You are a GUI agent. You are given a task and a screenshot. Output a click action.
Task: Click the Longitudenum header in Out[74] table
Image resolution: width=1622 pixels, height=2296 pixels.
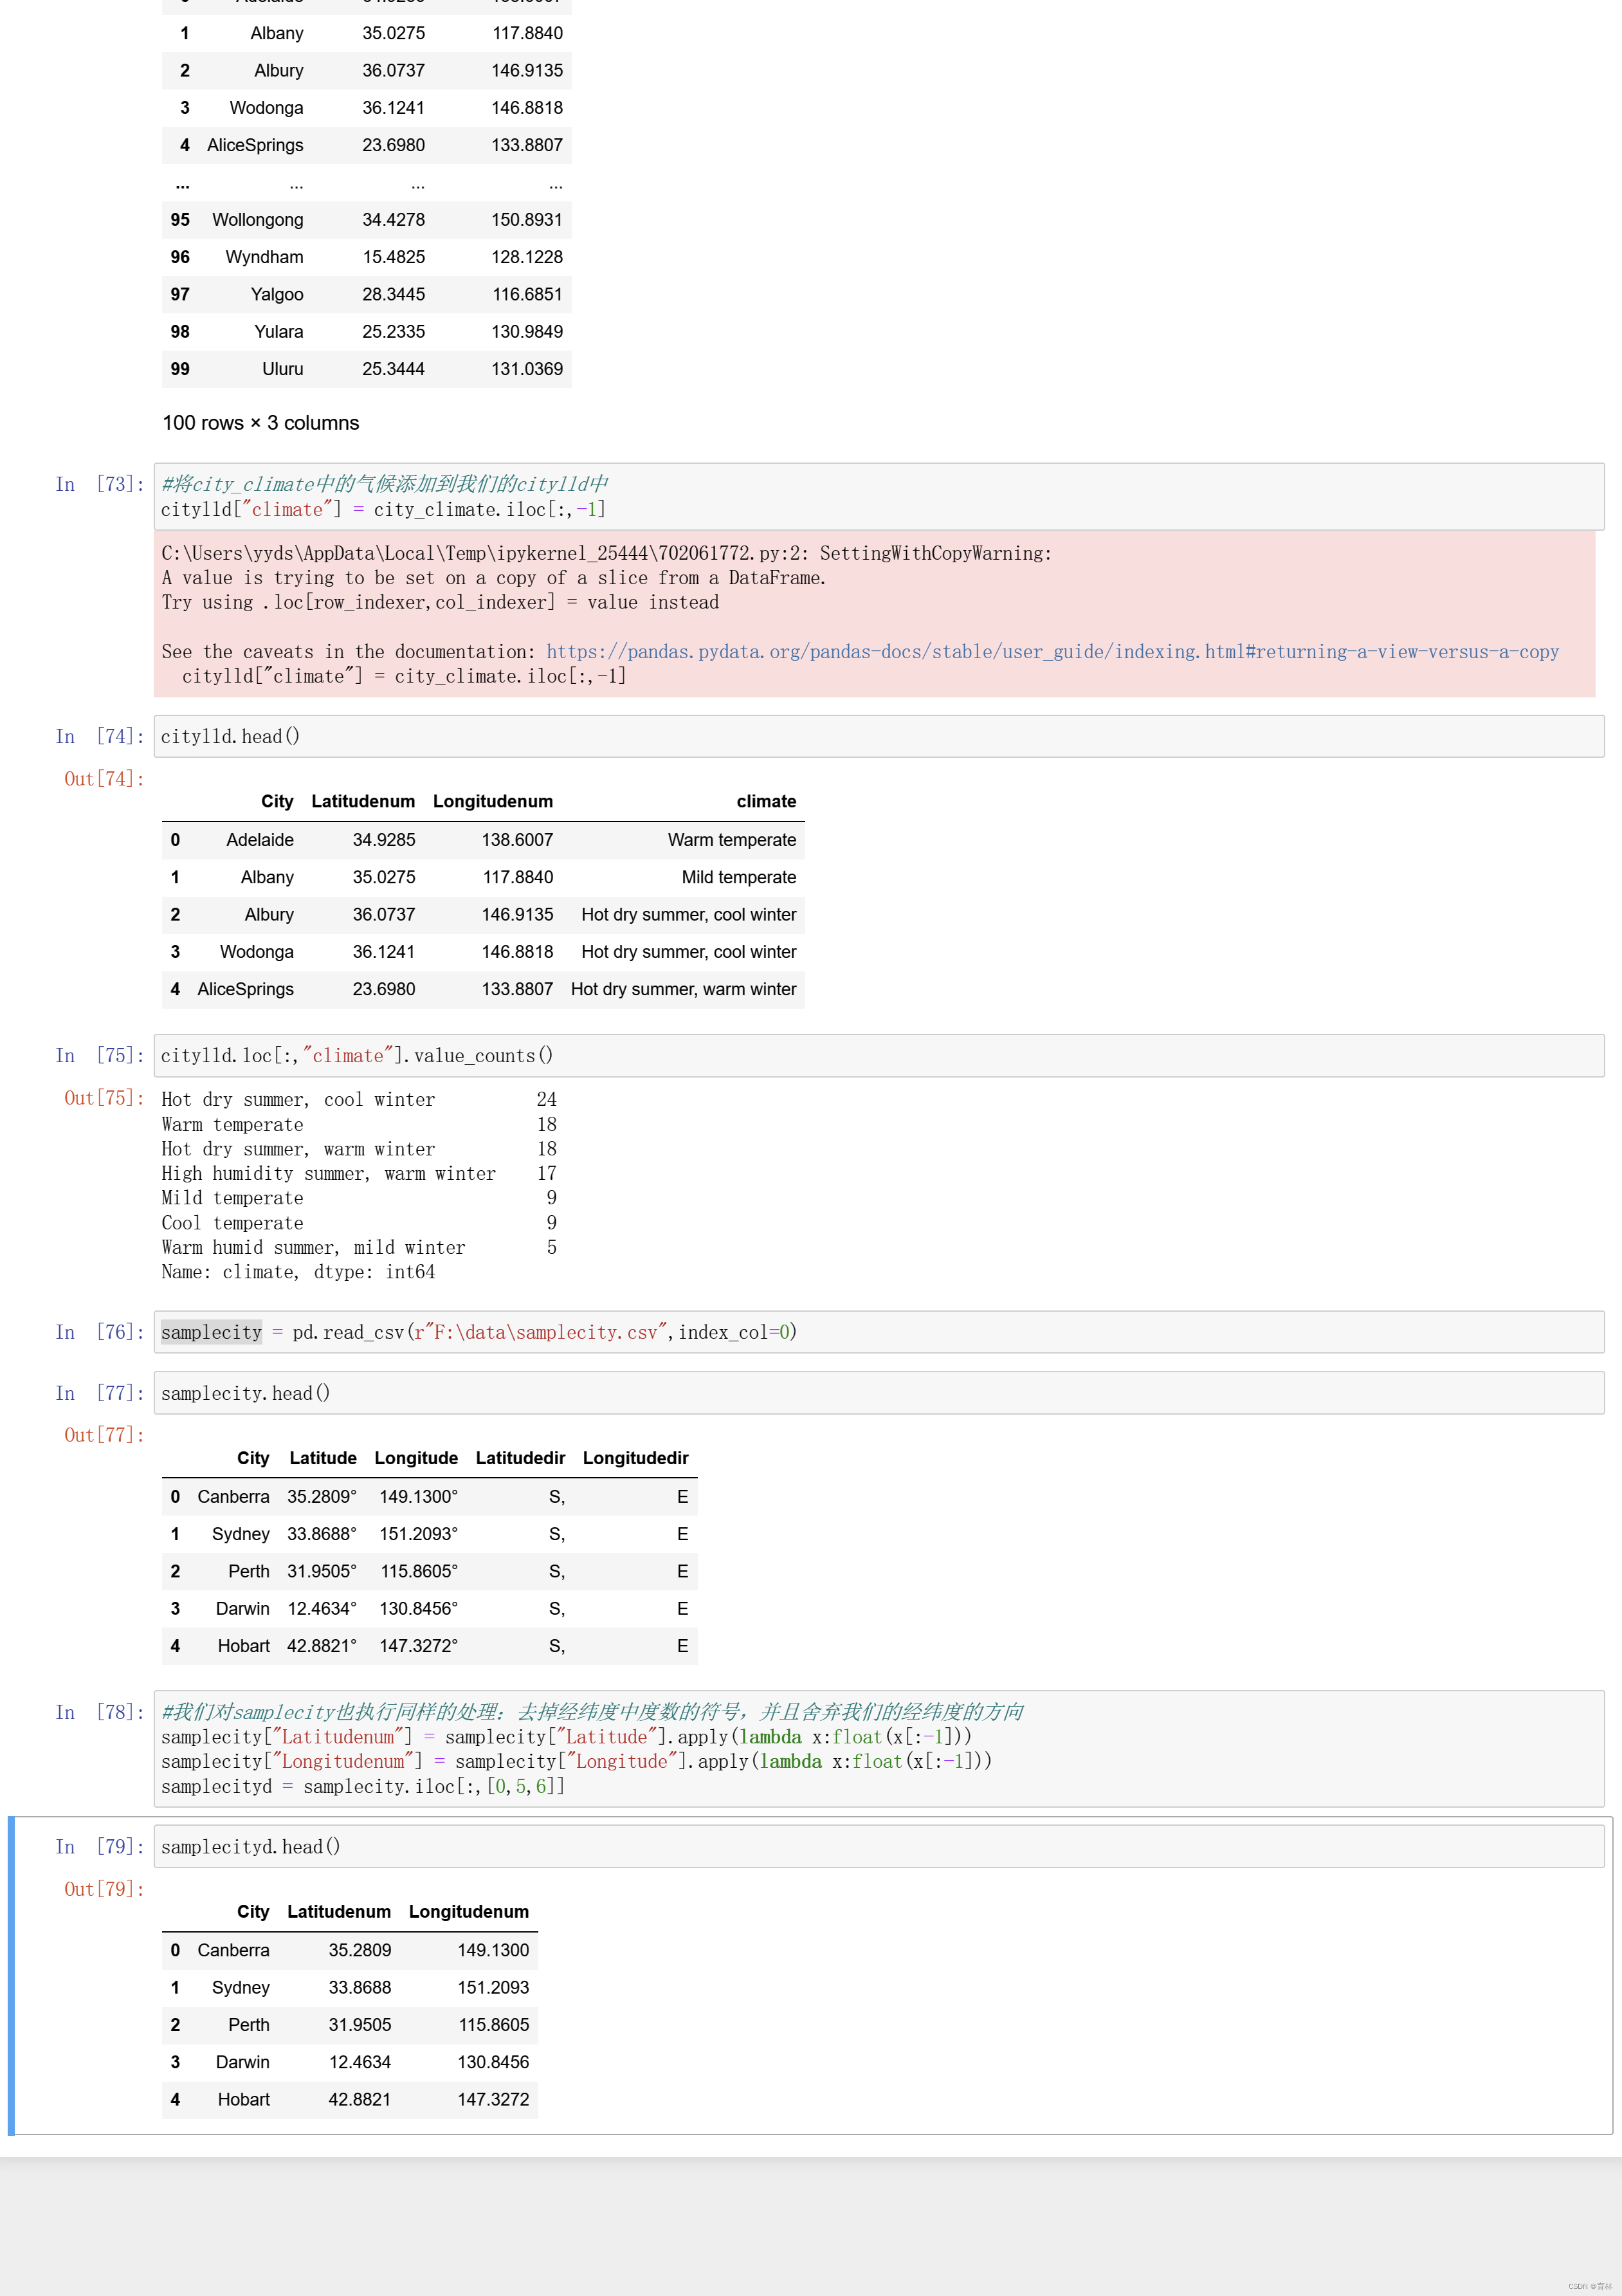pyautogui.click(x=492, y=802)
